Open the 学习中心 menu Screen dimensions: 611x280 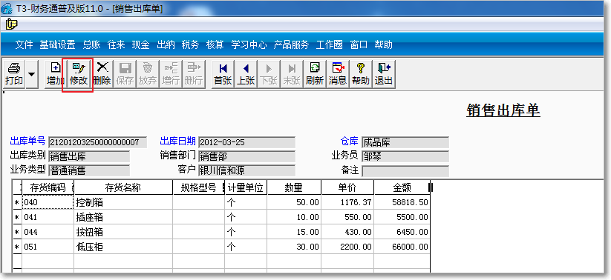pyautogui.click(x=249, y=44)
